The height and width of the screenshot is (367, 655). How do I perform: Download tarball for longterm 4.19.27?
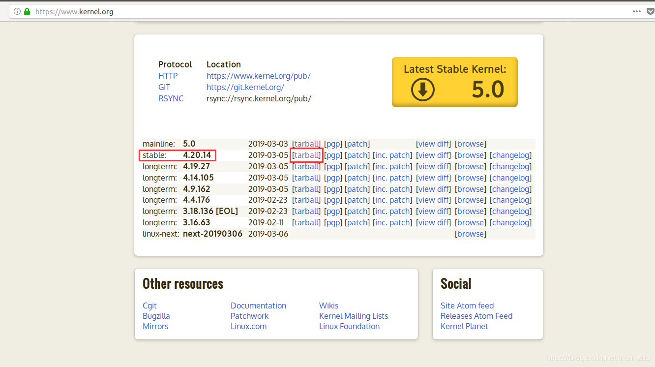tap(306, 166)
